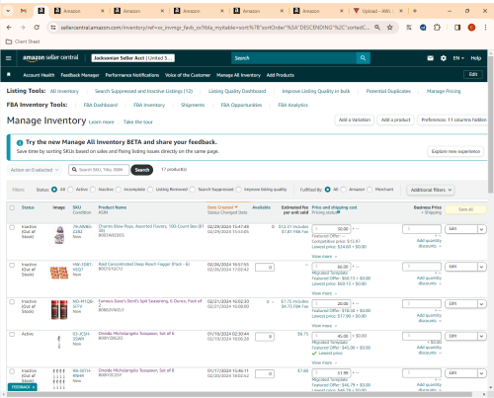
Task: Click the bookmark flag icon beside Account Health
Action: click(x=9, y=74)
